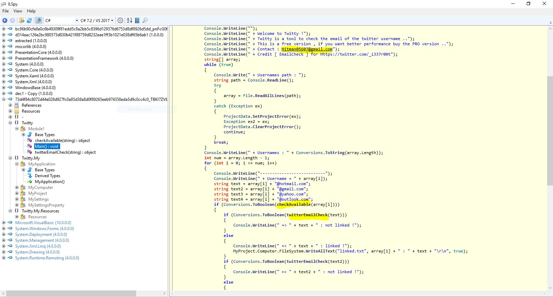553x297 pixels.
Task: Select the Base Types node under Module1
Action: (x=45, y=135)
